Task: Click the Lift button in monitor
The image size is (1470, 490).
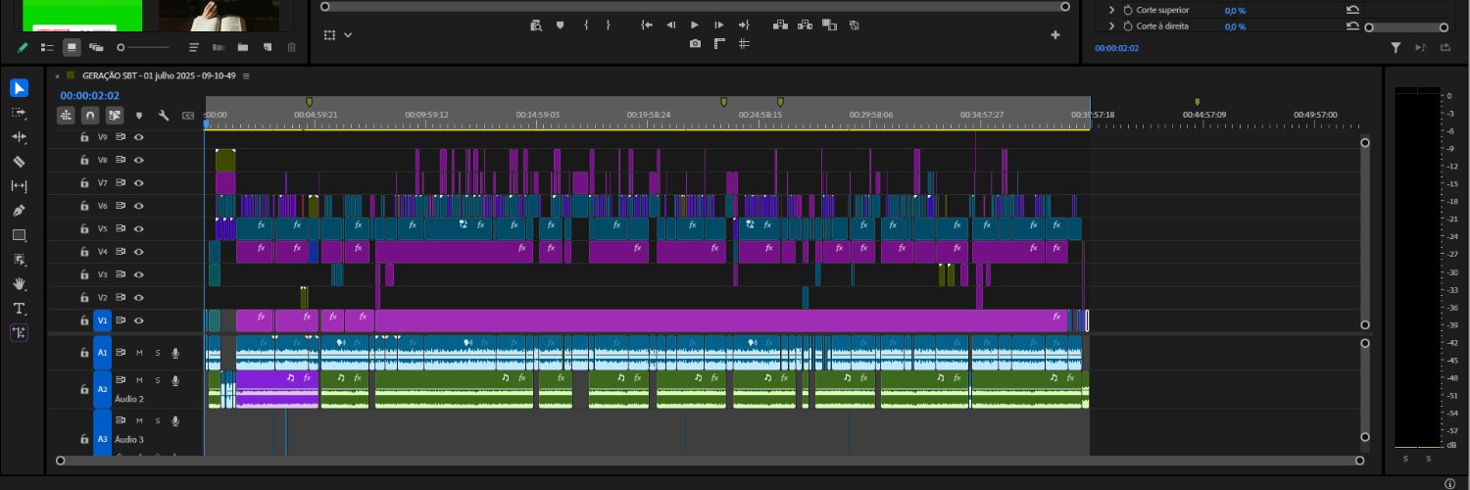Action: click(780, 24)
